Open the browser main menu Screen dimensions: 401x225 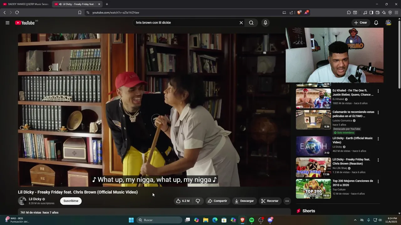[397, 12]
